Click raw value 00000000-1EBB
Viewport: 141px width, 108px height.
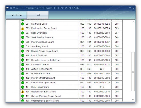102,24
